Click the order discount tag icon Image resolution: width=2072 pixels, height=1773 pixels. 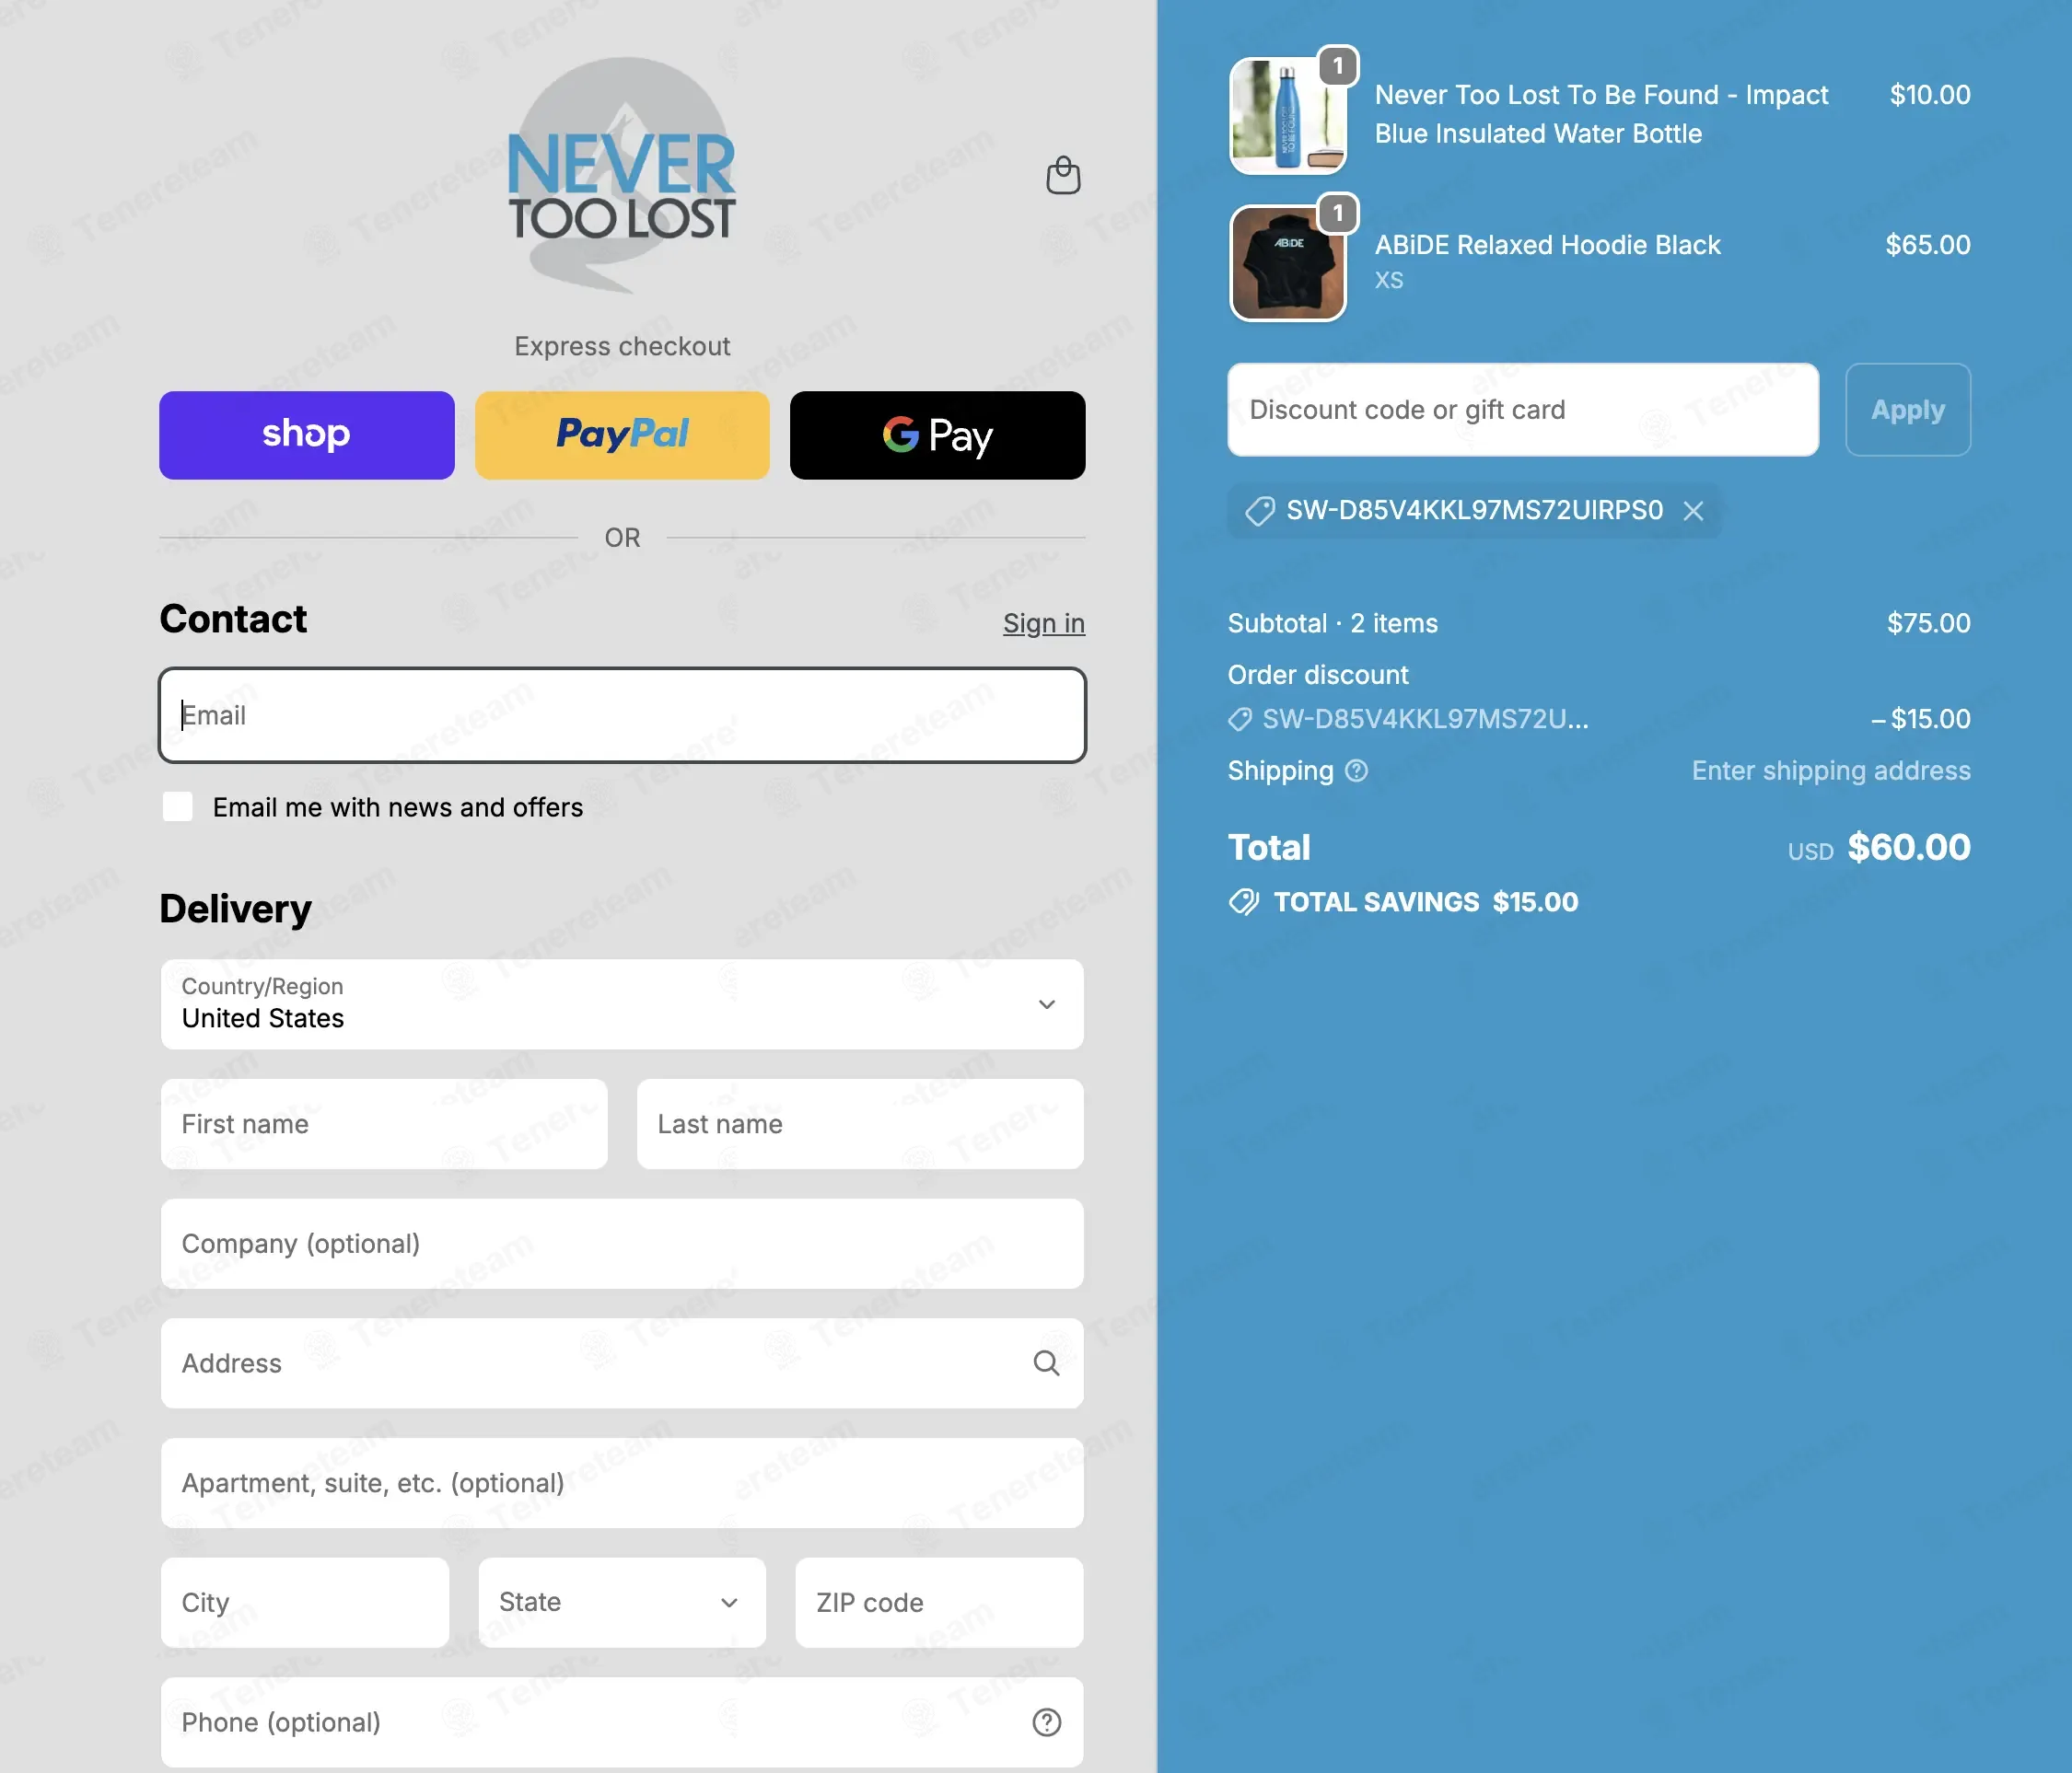tap(1240, 719)
